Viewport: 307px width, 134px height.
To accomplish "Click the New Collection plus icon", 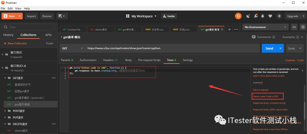I will pyautogui.click(x=5, y=43).
